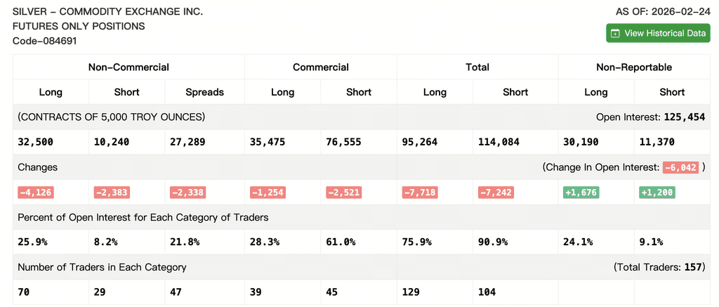Select the Commercial column group header
The height and width of the screenshot is (307, 719).
click(x=320, y=67)
